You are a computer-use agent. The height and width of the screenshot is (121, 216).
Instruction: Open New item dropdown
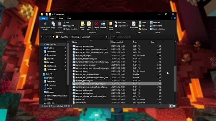click(x=120, y=23)
